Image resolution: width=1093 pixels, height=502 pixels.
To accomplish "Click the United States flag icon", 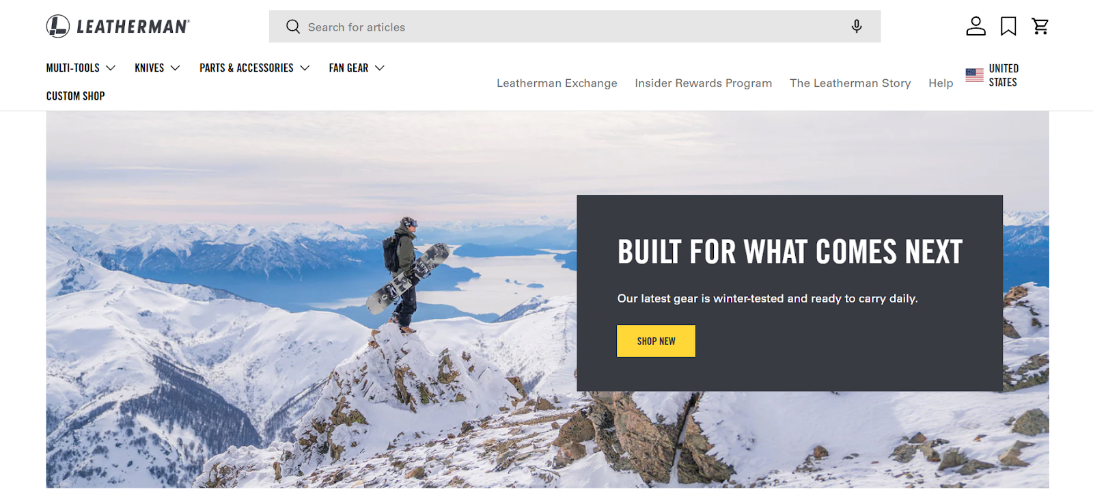I will point(975,75).
